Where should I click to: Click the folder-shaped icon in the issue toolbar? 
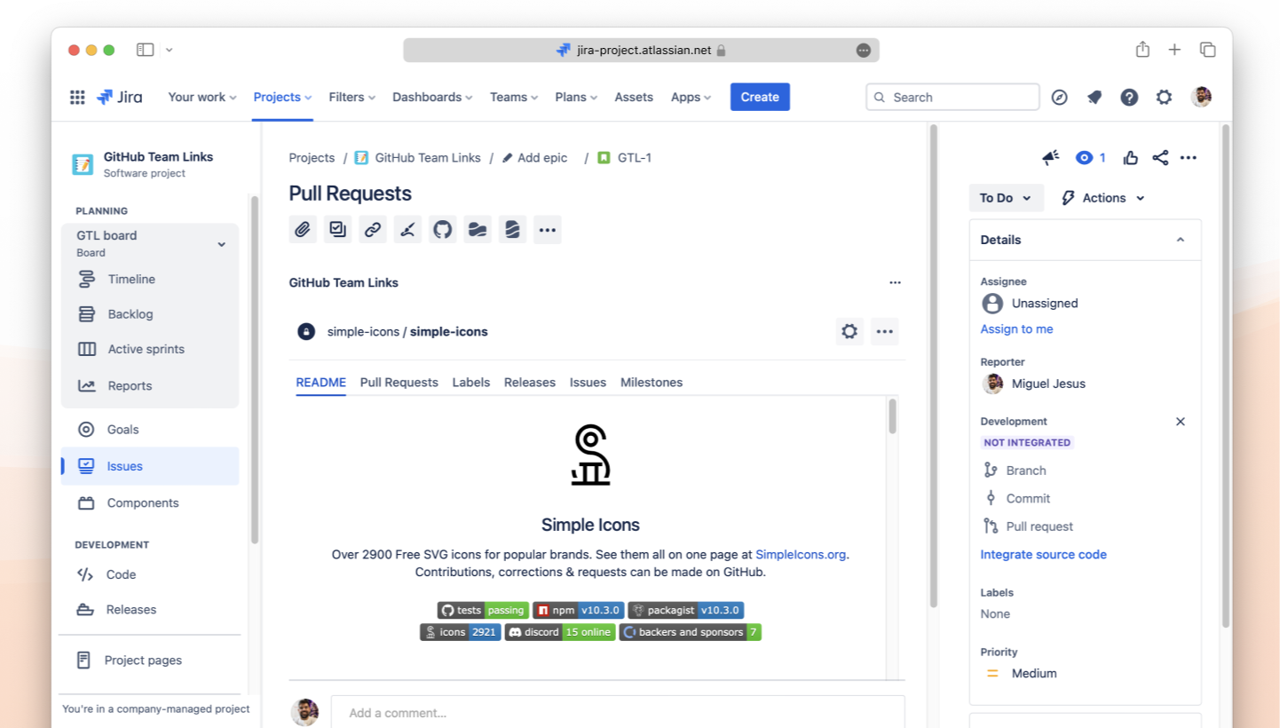click(x=478, y=230)
